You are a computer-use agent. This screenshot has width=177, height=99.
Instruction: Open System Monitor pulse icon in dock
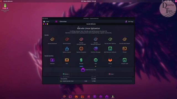(x=88, y=97)
